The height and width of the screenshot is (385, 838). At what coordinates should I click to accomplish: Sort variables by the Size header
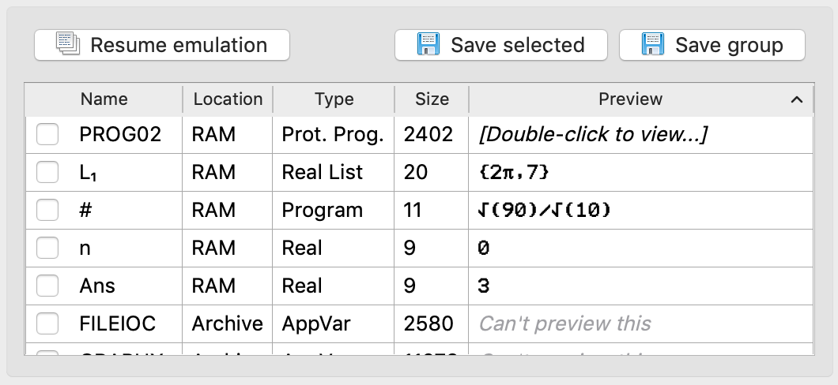(x=432, y=99)
